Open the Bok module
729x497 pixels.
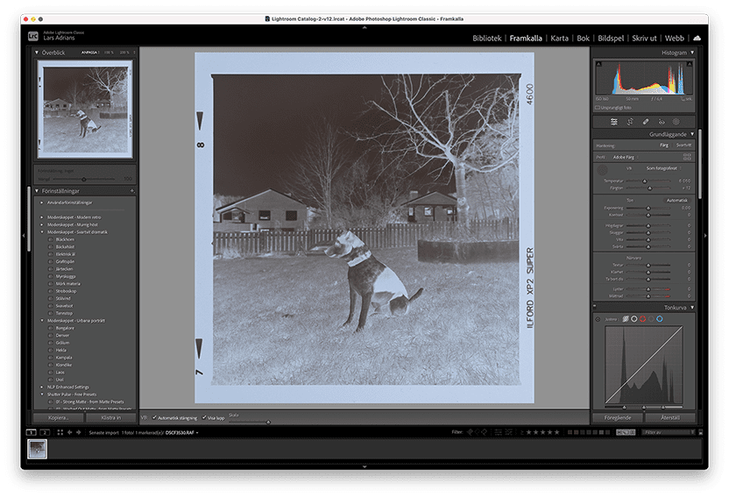583,38
